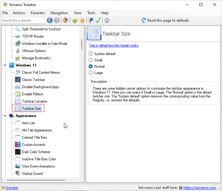
Task: Open the Tools menu
Action: (x=91, y=13)
